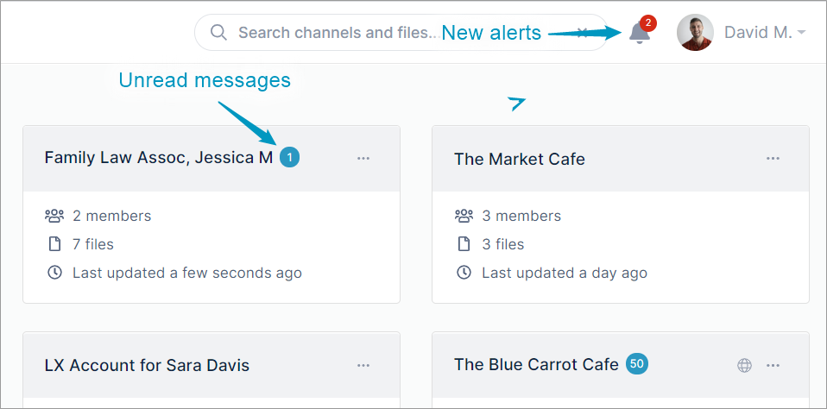The image size is (827, 409).
Task: Open the notifications bell icon
Action: (639, 35)
